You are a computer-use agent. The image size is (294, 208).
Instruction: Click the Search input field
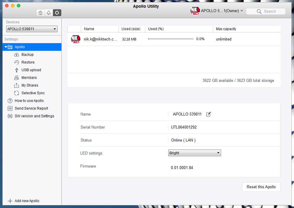(266, 12)
